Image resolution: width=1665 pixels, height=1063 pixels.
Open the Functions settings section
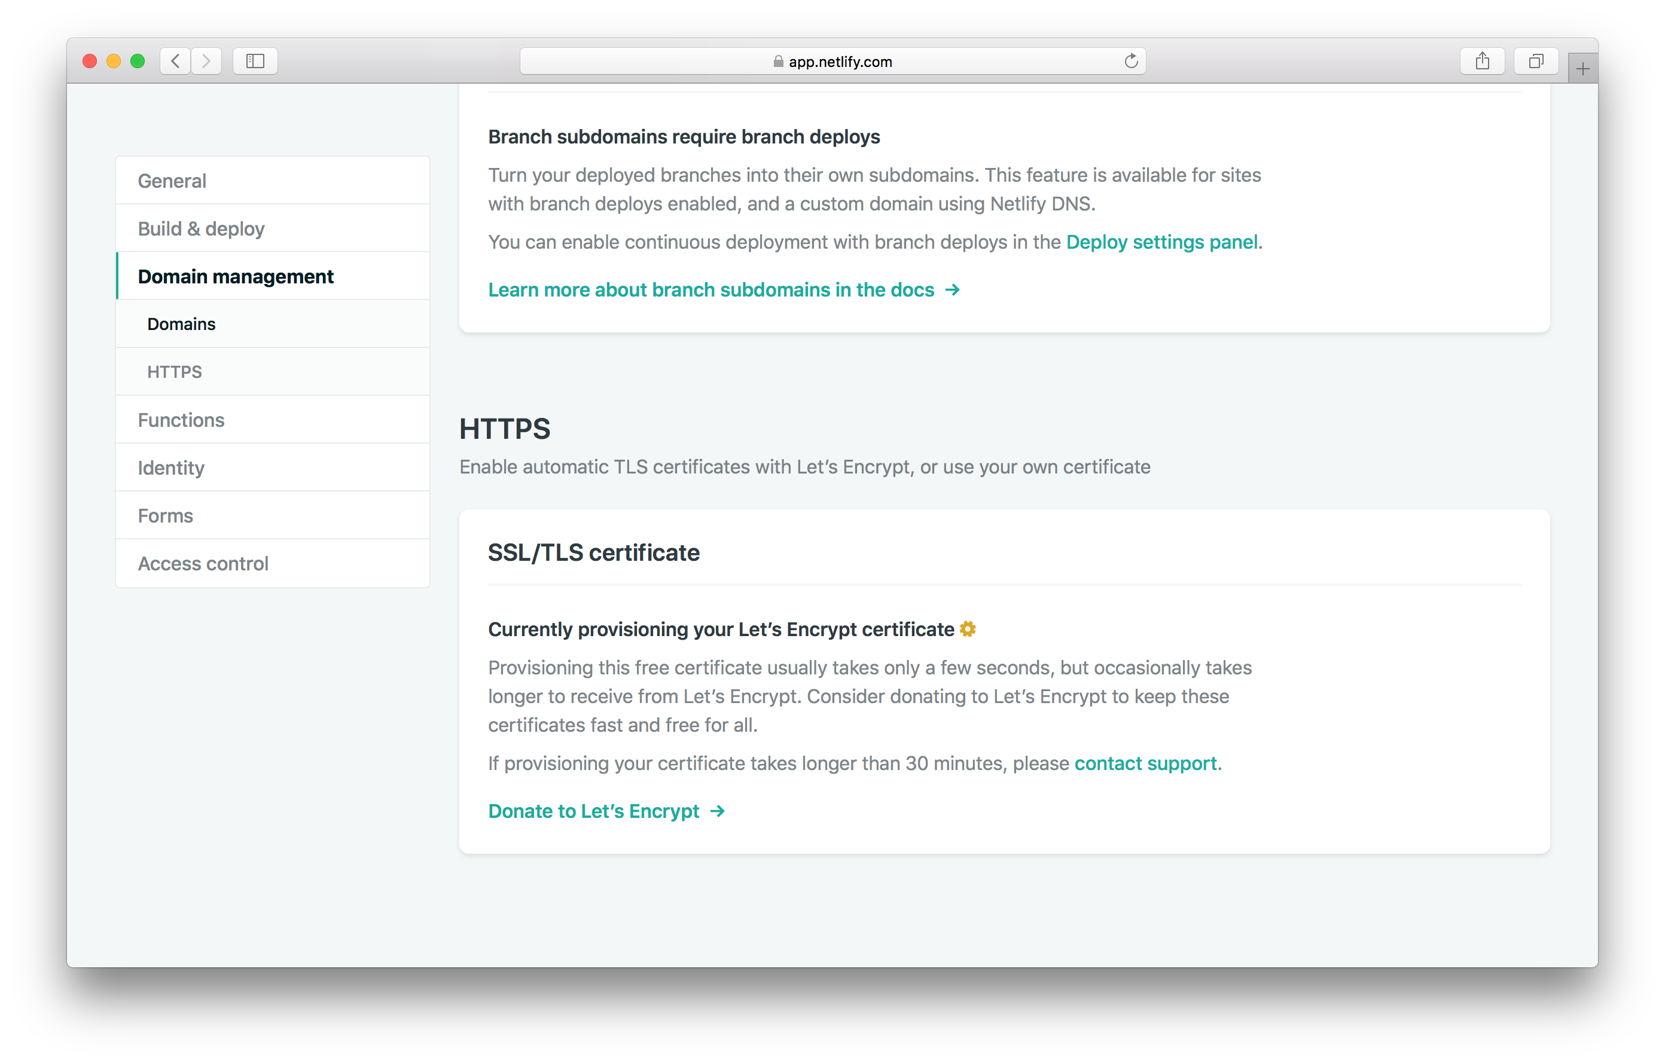(181, 420)
